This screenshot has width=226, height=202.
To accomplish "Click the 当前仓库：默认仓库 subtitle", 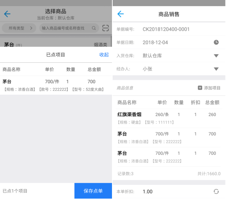I will point(55,18).
